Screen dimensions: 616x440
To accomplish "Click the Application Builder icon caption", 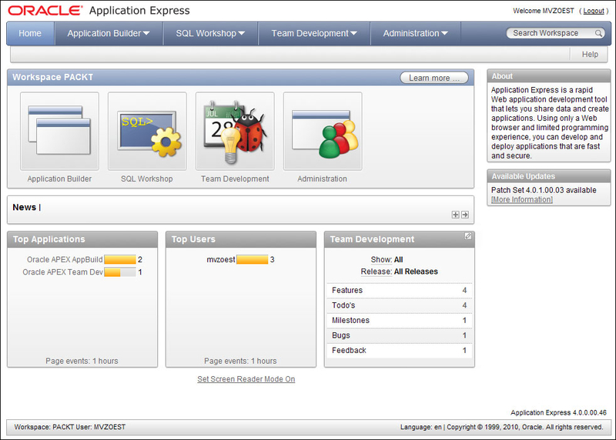I will coord(59,179).
